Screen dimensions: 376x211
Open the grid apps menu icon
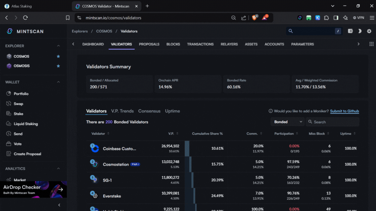pyautogui.click(x=371, y=44)
